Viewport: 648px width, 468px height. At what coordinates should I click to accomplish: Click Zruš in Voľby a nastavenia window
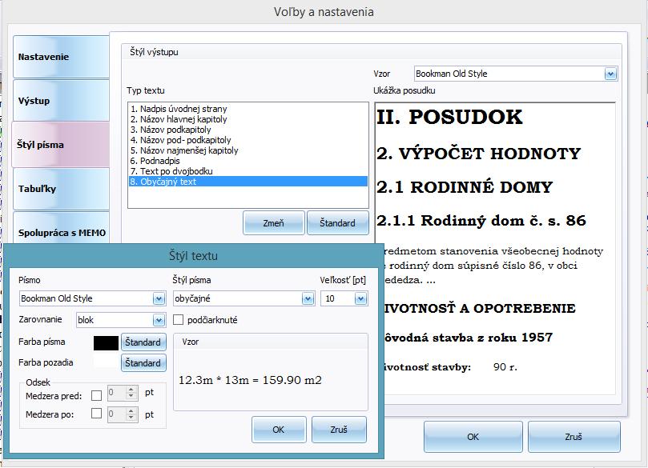pos(574,437)
